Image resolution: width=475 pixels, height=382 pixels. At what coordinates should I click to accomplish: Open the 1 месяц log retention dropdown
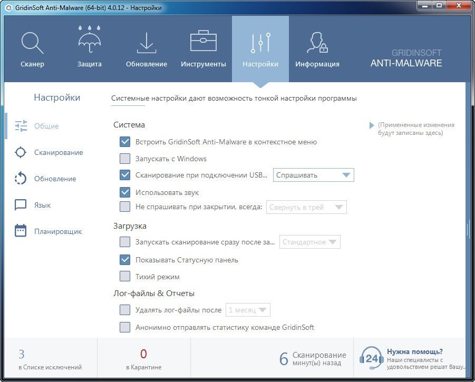[x=248, y=310]
